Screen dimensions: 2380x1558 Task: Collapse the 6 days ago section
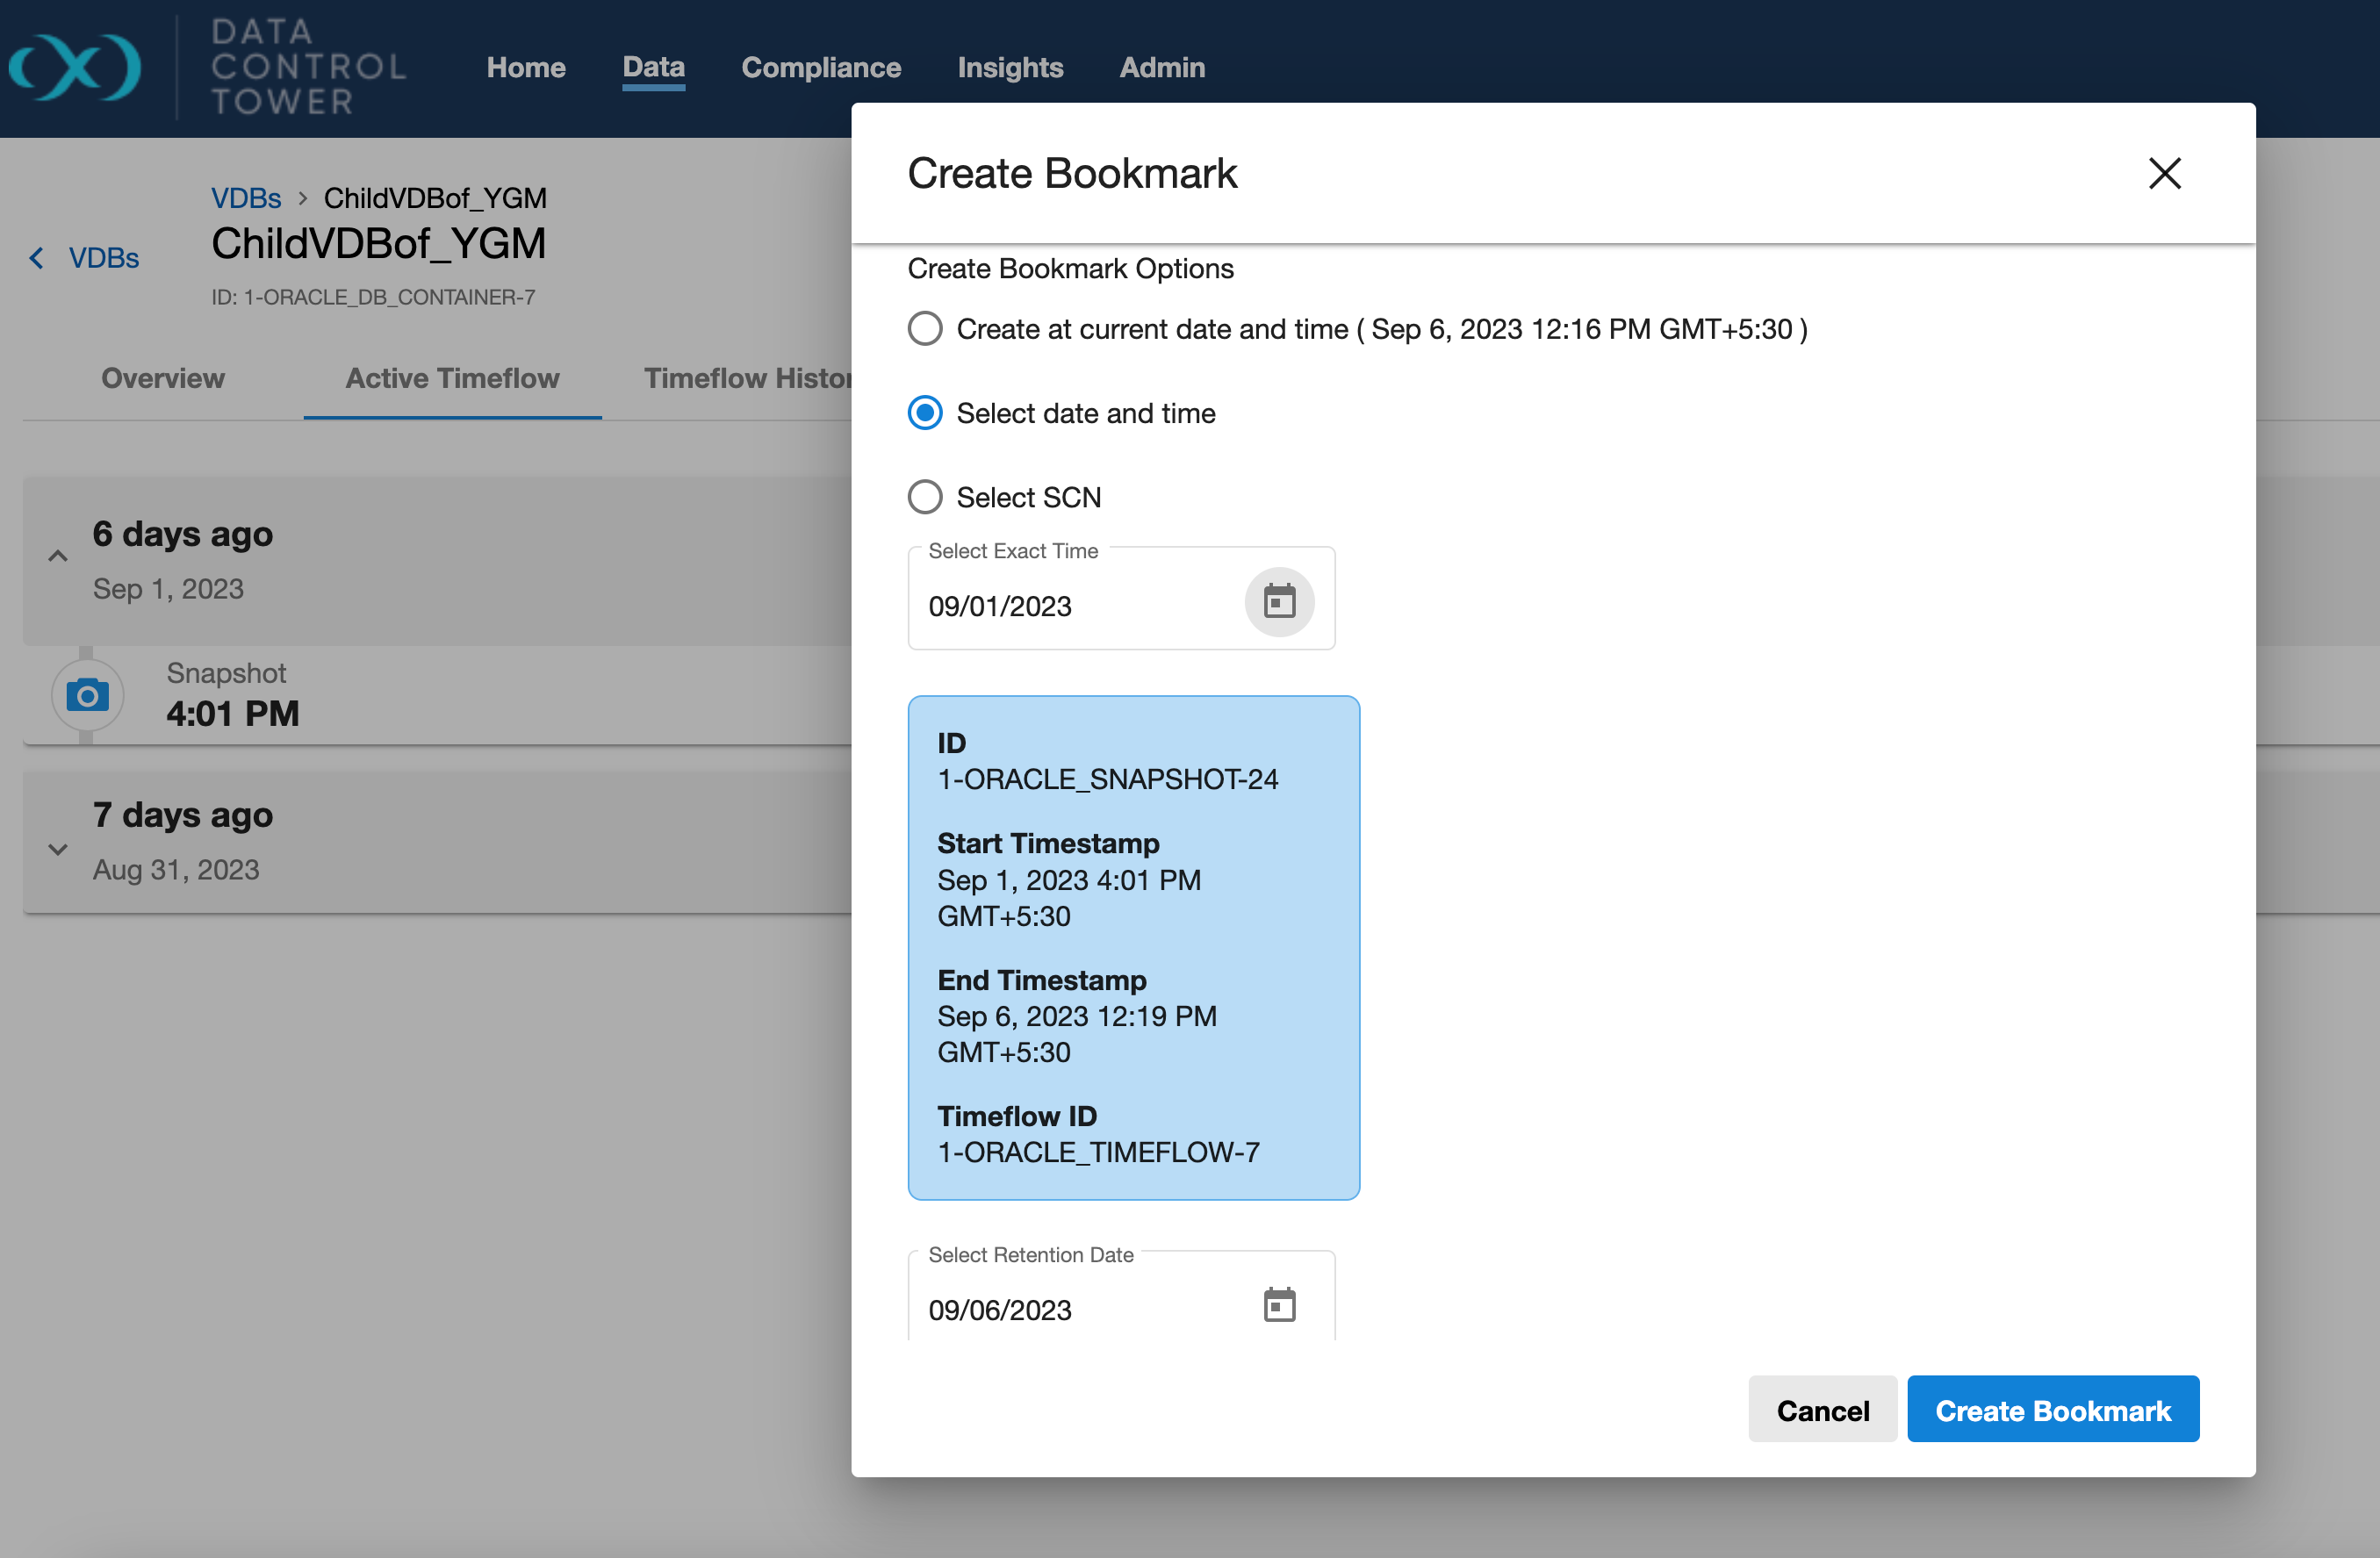coord(58,557)
